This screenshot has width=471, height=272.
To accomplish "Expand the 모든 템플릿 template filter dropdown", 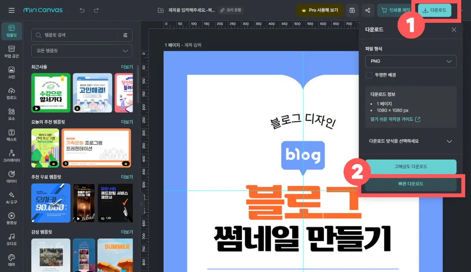I will tap(81, 51).
